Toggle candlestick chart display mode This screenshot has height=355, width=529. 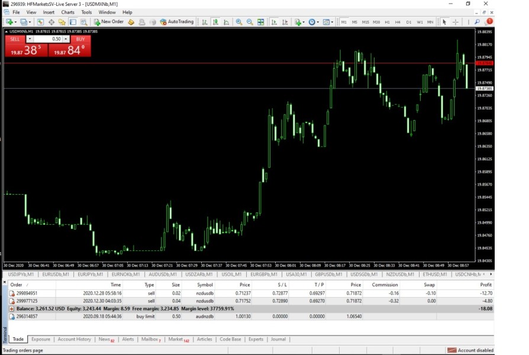(215, 22)
